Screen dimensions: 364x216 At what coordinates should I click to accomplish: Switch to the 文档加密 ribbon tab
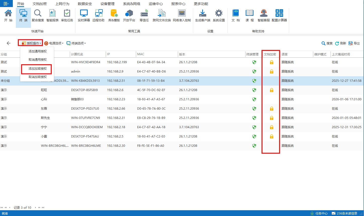point(40,4)
